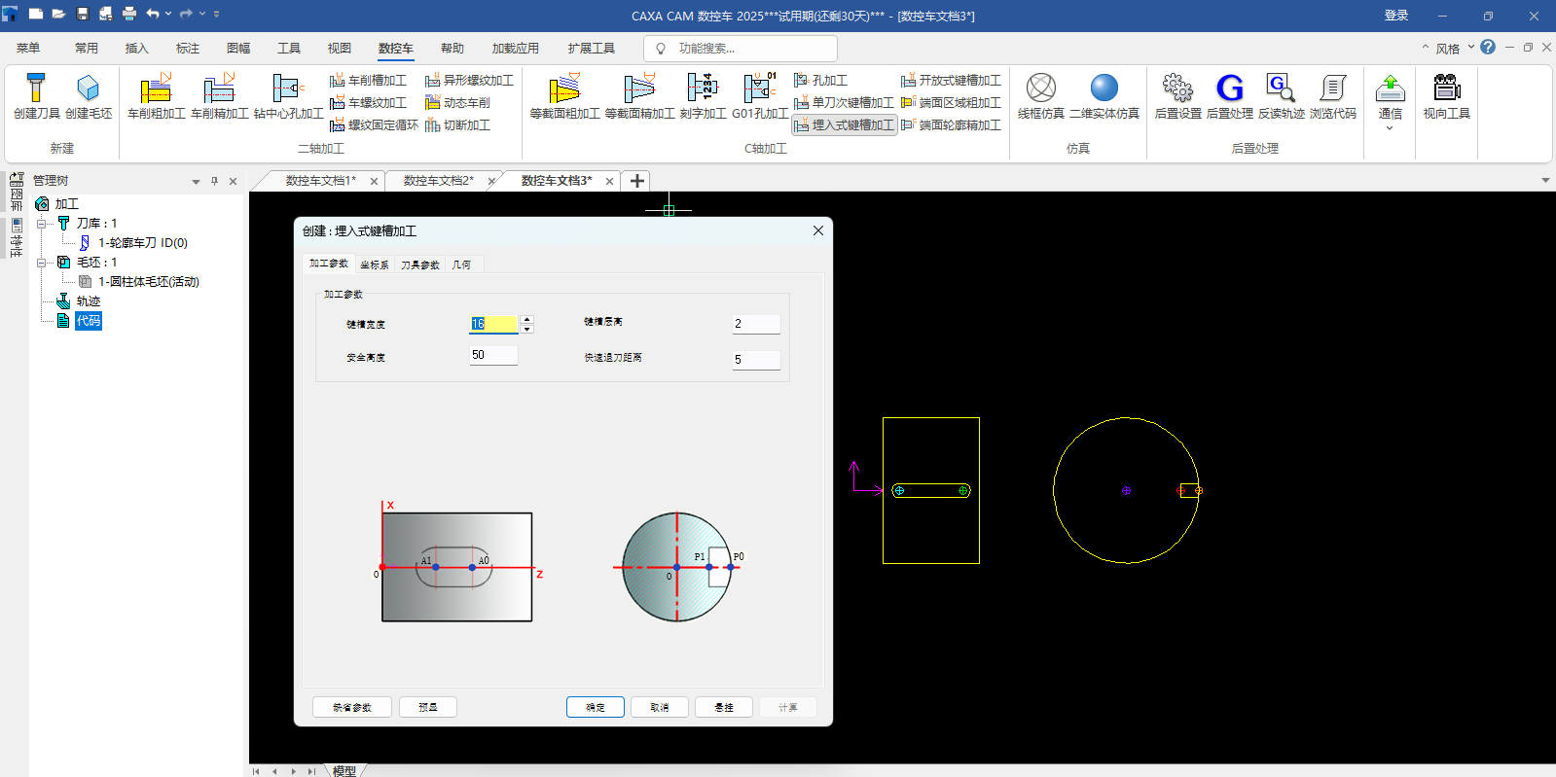Click the 确定 button to confirm

(x=595, y=707)
